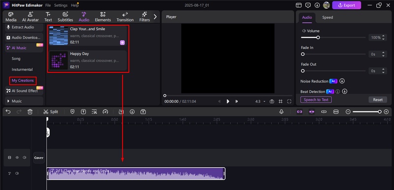The height and width of the screenshot is (190, 394).
Task: Start voiceover recording with microphone
Action: (x=281, y=112)
